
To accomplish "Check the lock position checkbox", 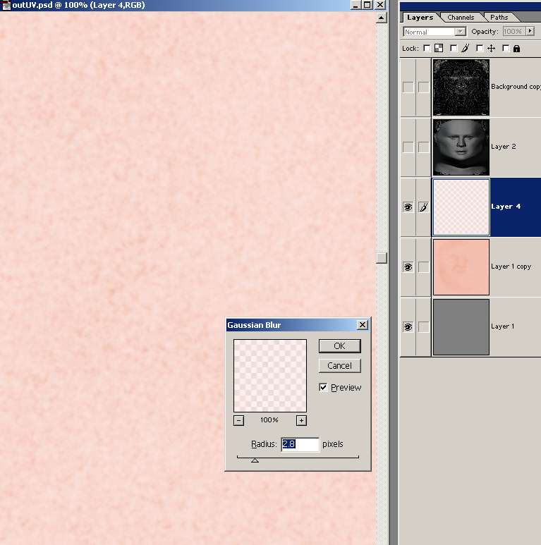I will click(x=480, y=49).
